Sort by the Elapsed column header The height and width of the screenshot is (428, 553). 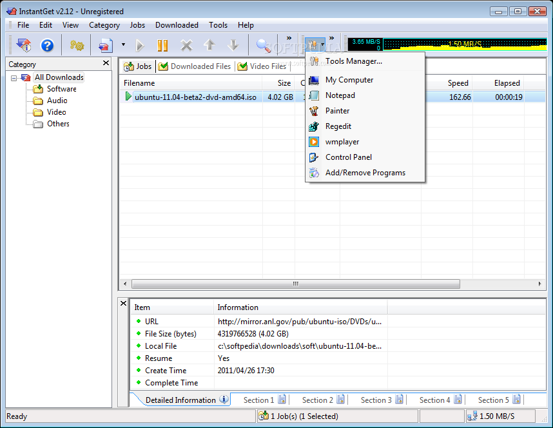point(498,83)
